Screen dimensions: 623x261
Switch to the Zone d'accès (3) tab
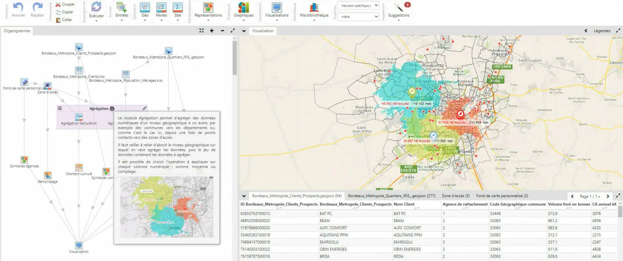pos(456,196)
